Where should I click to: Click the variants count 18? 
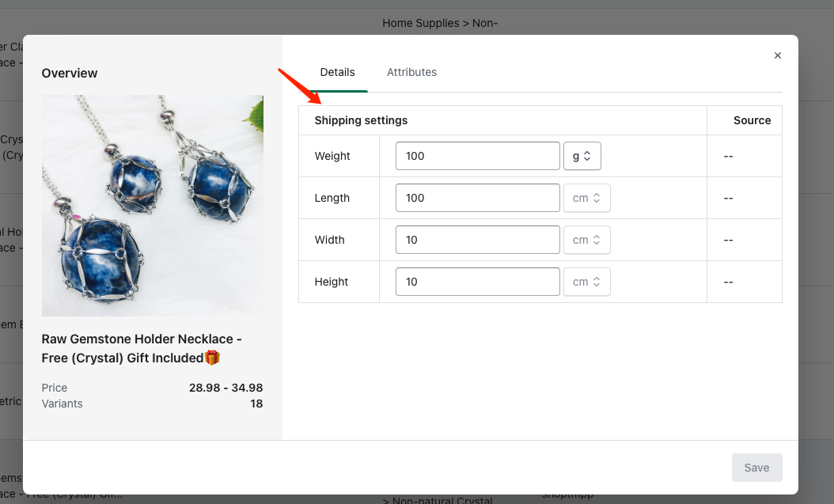256,404
